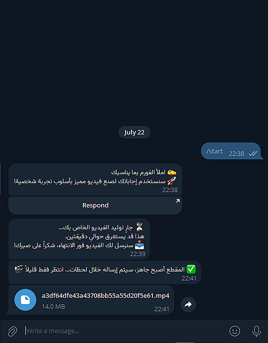Click the inbox tray emoji message line
Viewport: 268px width, 343px height.
79,245
